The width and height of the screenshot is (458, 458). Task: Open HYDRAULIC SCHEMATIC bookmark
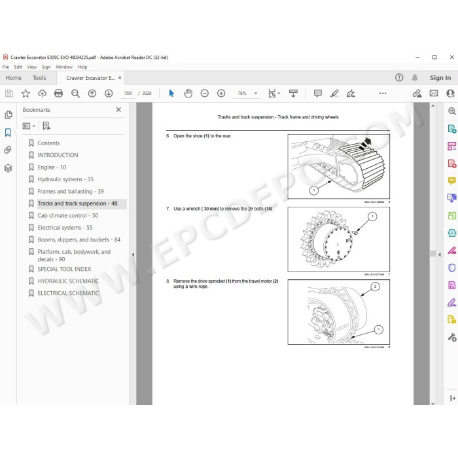click(x=68, y=281)
